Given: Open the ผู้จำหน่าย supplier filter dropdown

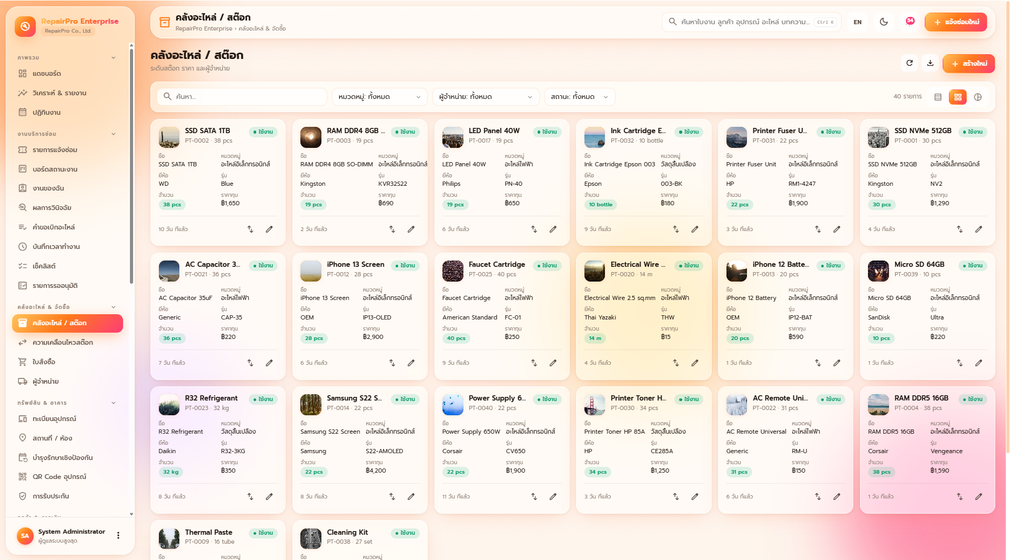Looking at the screenshot, I should pyautogui.click(x=486, y=97).
